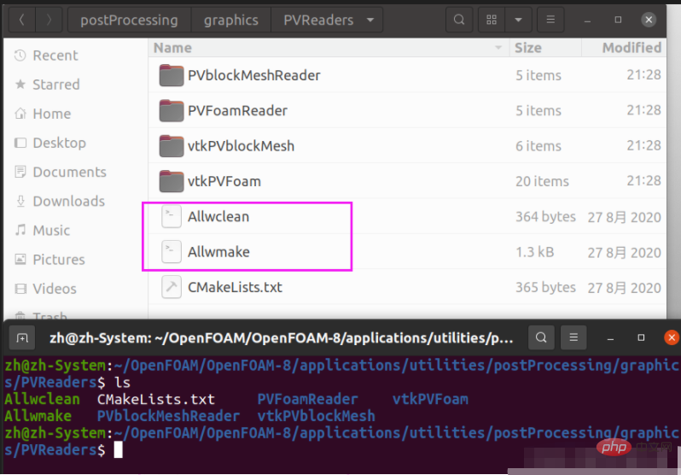Click the PVFoamReader folder name
The image size is (681, 475).
237,110
